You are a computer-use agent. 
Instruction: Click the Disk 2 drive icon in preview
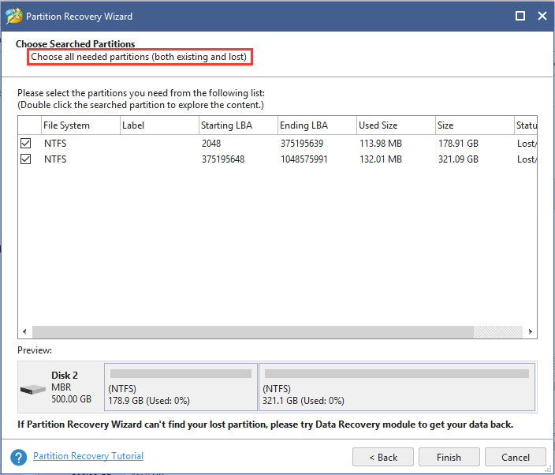click(33, 389)
